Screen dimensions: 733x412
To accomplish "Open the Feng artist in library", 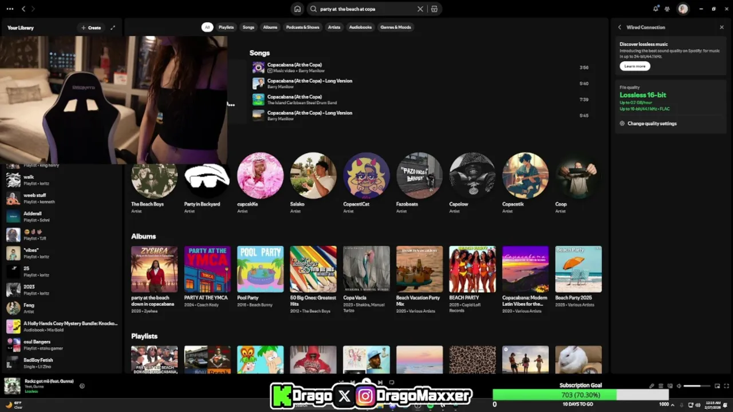I will [x=62, y=308].
